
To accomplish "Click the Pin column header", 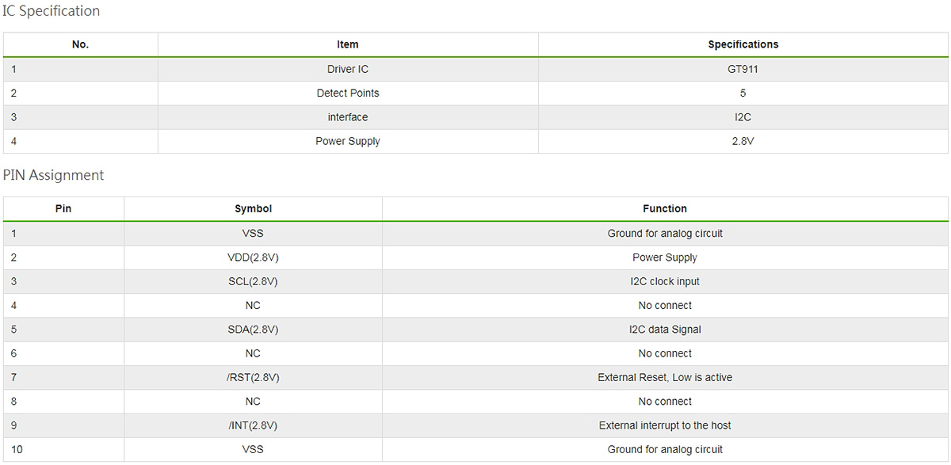I will pyautogui.click(x=63, y=209).
